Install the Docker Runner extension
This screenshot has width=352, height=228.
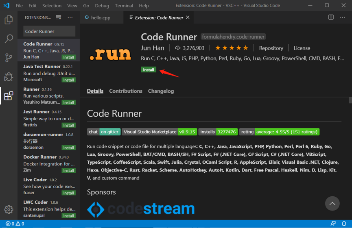click(68, 171)
